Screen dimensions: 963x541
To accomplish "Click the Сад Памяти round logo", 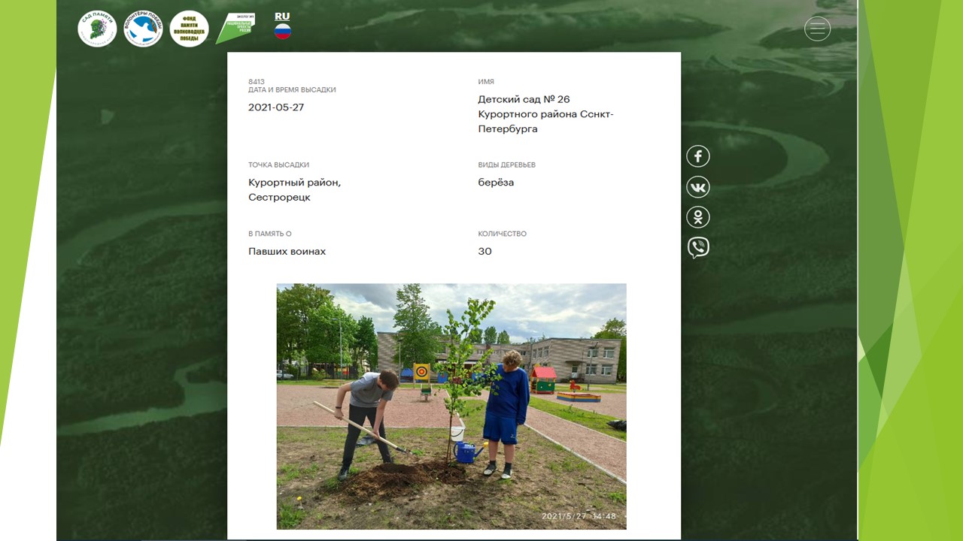I will pyautogui.click(x=97, y=29).
